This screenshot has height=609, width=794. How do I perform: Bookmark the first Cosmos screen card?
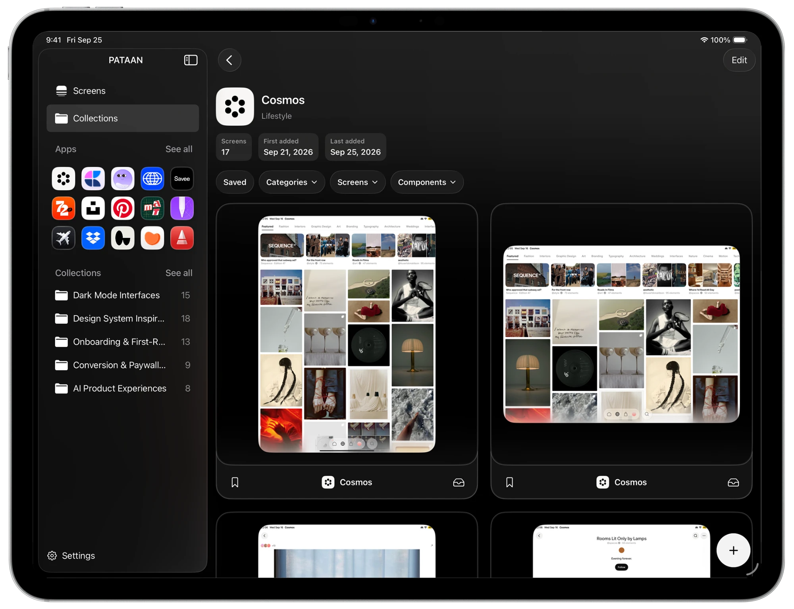point(235,482)
